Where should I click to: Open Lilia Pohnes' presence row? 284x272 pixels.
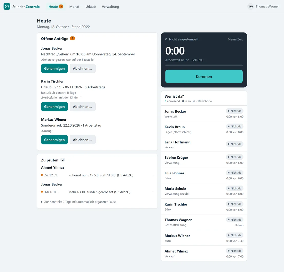[x=204, y=175]
